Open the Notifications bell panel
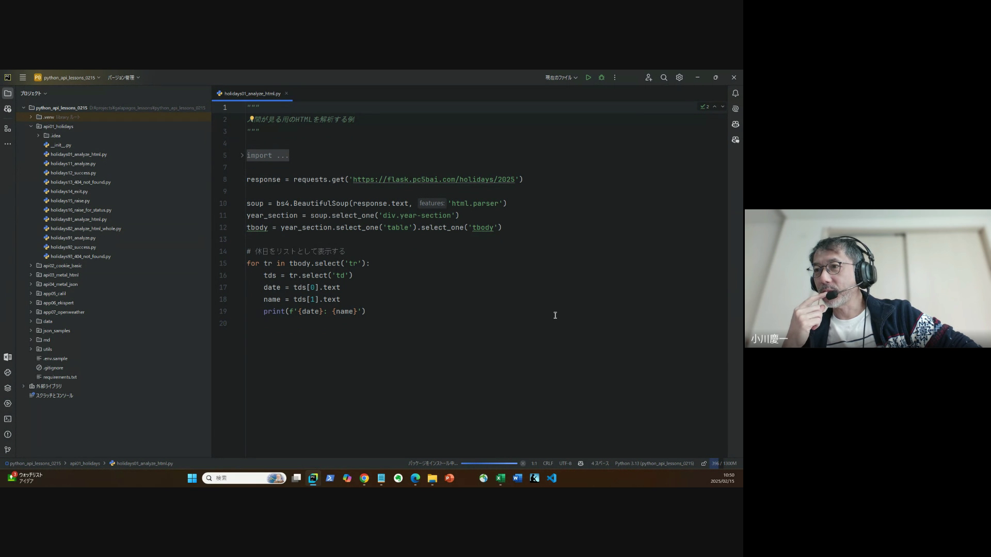Screen dimensions: 991x557 click(x=735, y=93)
